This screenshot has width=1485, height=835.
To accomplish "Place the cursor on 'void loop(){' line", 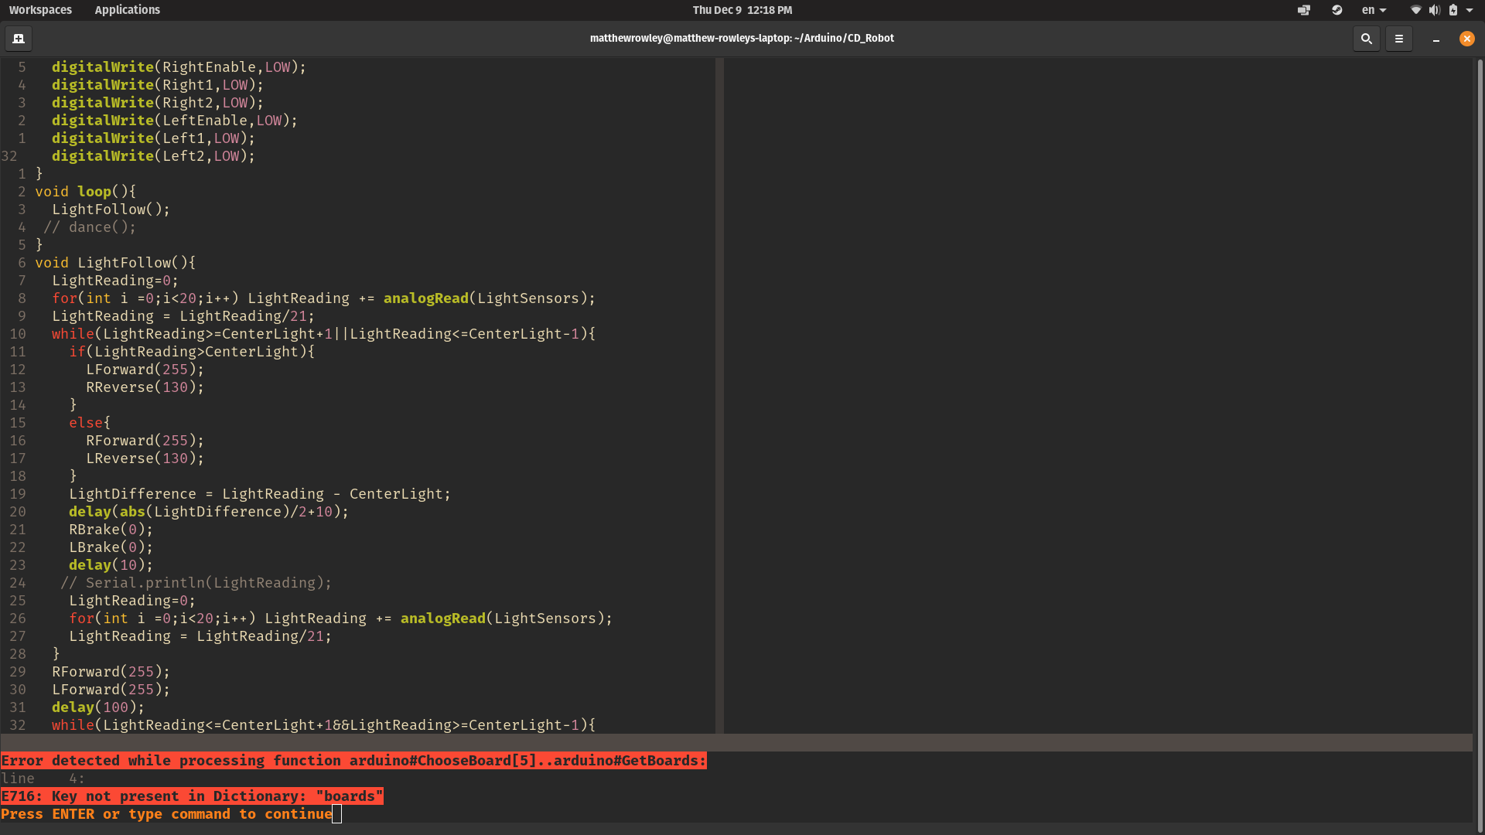I will click(x=85, y=192).
